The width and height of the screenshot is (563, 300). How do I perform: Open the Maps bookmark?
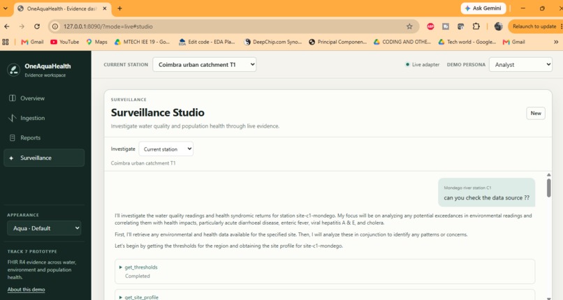[x=97, y=42]
